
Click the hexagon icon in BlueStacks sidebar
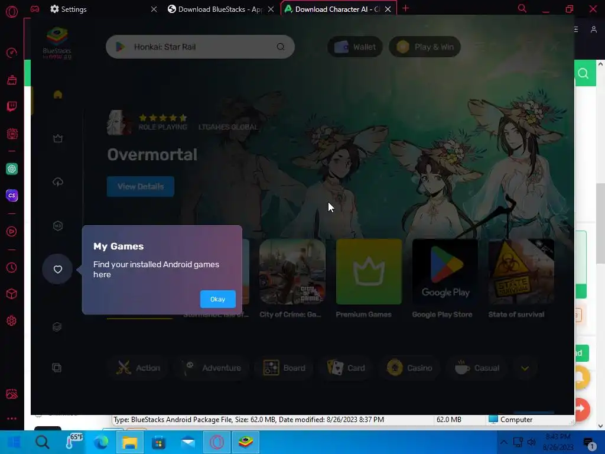click(x=58, y=226)
